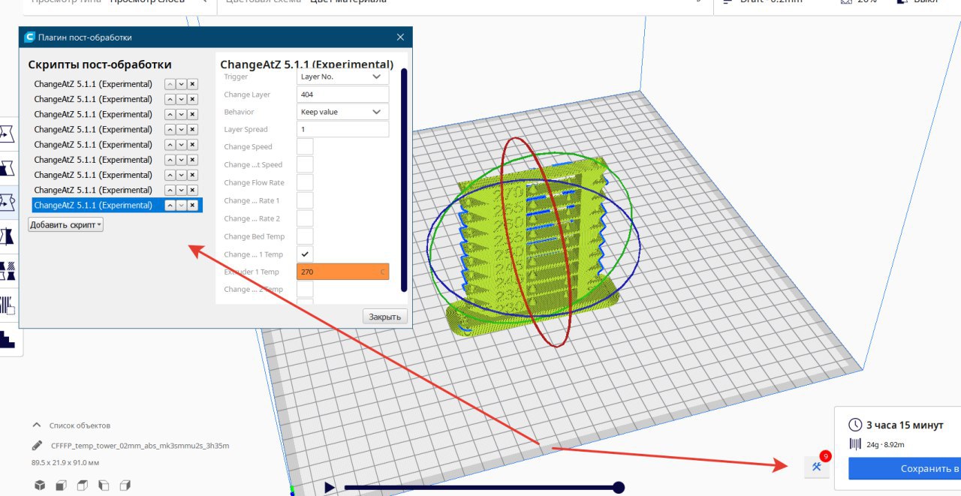Uncheck the Change ... 1 Temp checkbox

click(305, 254)
